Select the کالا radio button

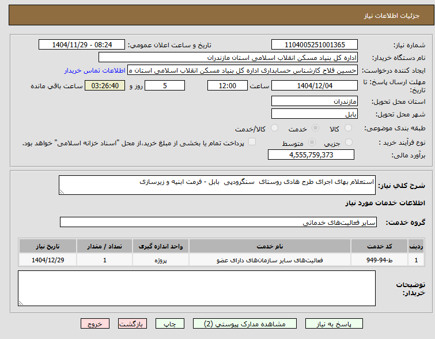[x=348, y=128]
